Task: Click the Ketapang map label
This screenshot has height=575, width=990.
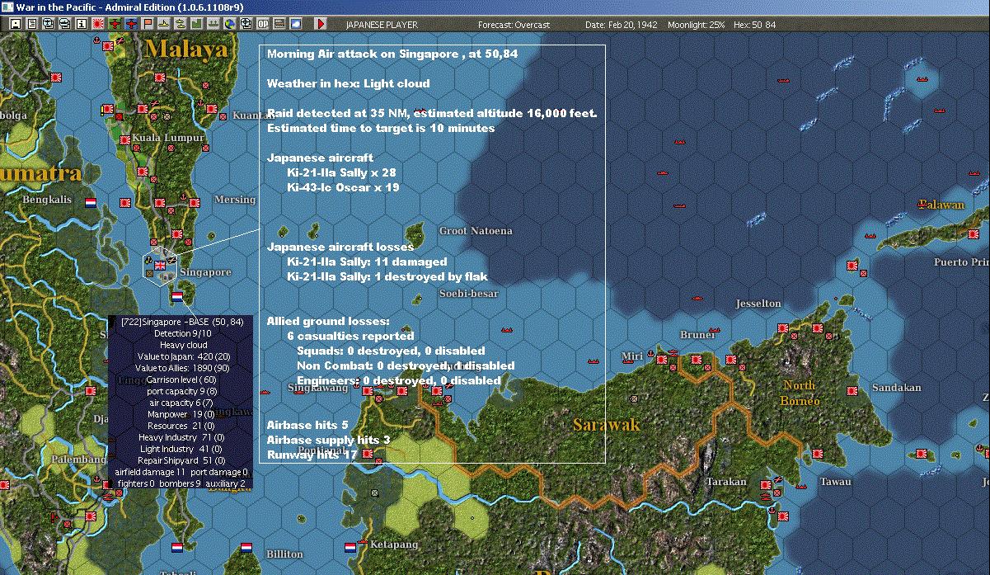Action: point(394,545)
